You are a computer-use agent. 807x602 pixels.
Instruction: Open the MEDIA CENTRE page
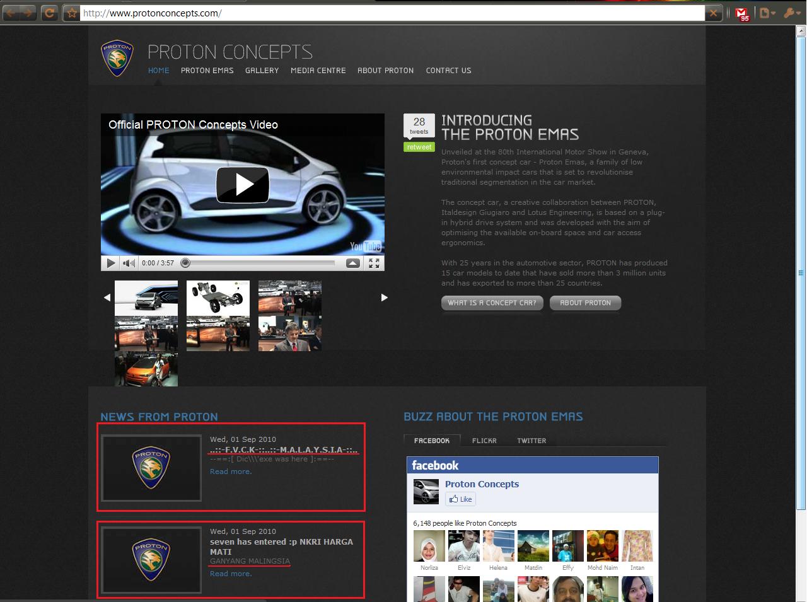[x=318, y=71]
